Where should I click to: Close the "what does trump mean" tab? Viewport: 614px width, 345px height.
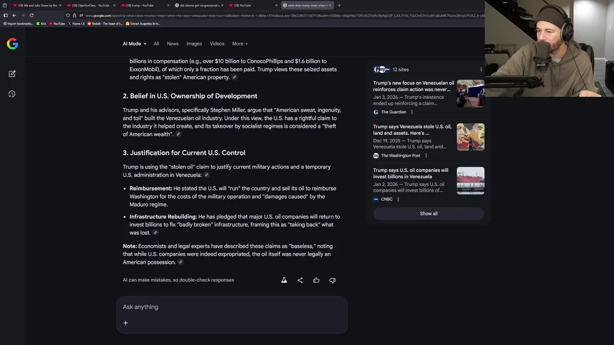330,5
